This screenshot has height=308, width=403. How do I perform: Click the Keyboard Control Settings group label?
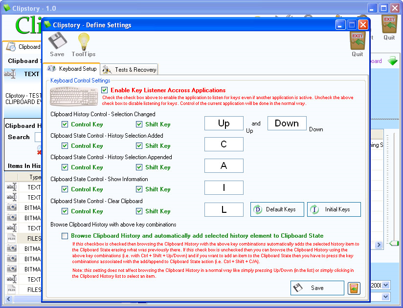coord(80,81)
